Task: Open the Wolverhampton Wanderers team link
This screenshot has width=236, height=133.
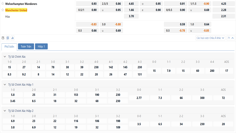Action: 21,4
